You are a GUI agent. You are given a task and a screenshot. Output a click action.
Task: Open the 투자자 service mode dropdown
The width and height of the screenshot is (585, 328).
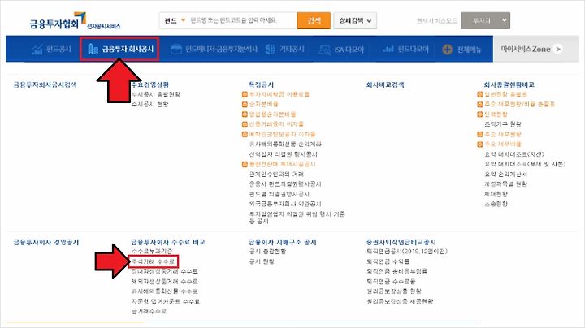tap(486, 20)
